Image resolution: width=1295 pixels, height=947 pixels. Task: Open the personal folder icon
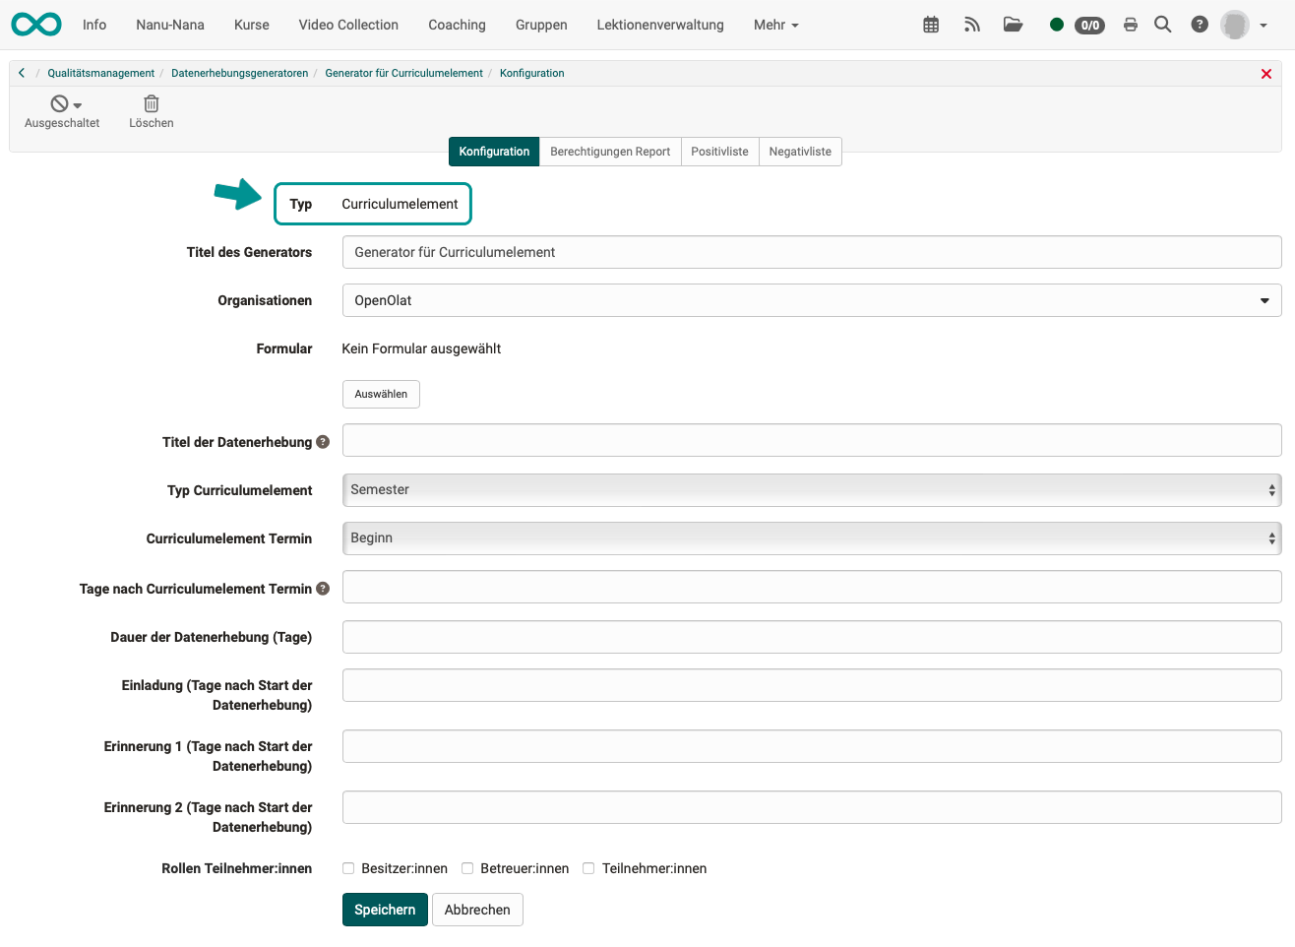[x=1013, y=24]
